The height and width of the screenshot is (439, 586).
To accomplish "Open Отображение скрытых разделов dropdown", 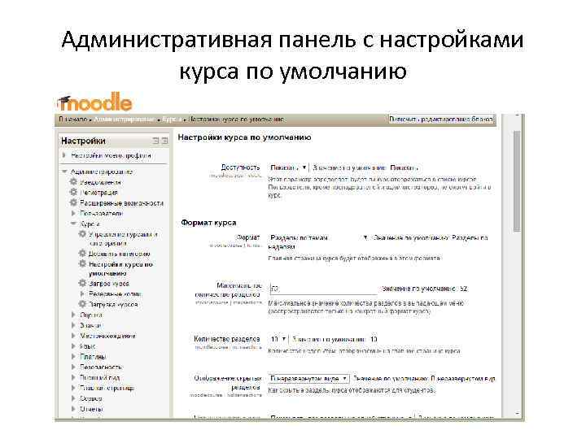I will click(308, 379).
